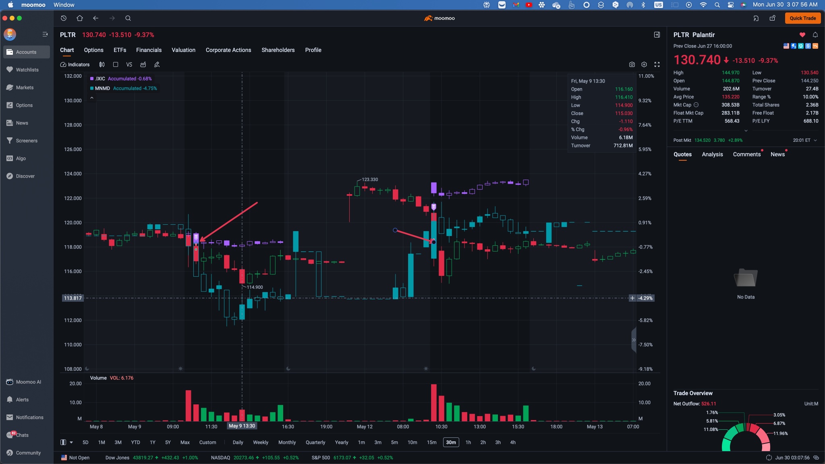The height and width of the screenshot is (464, 825).
Task: Open the Custom range selector
Action: click(207, 442)
